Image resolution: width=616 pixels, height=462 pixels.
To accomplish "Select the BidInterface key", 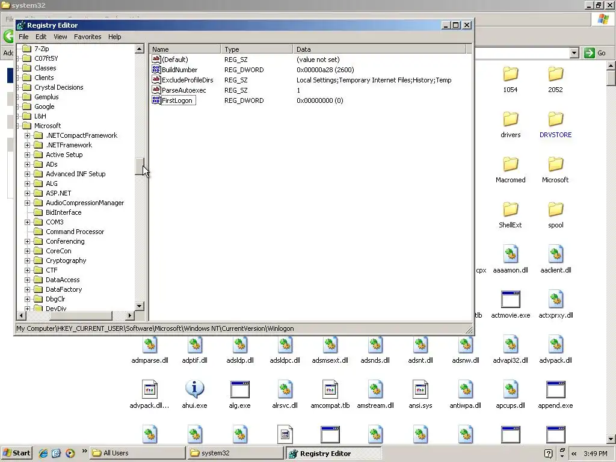I will click(x=63, y=212).
